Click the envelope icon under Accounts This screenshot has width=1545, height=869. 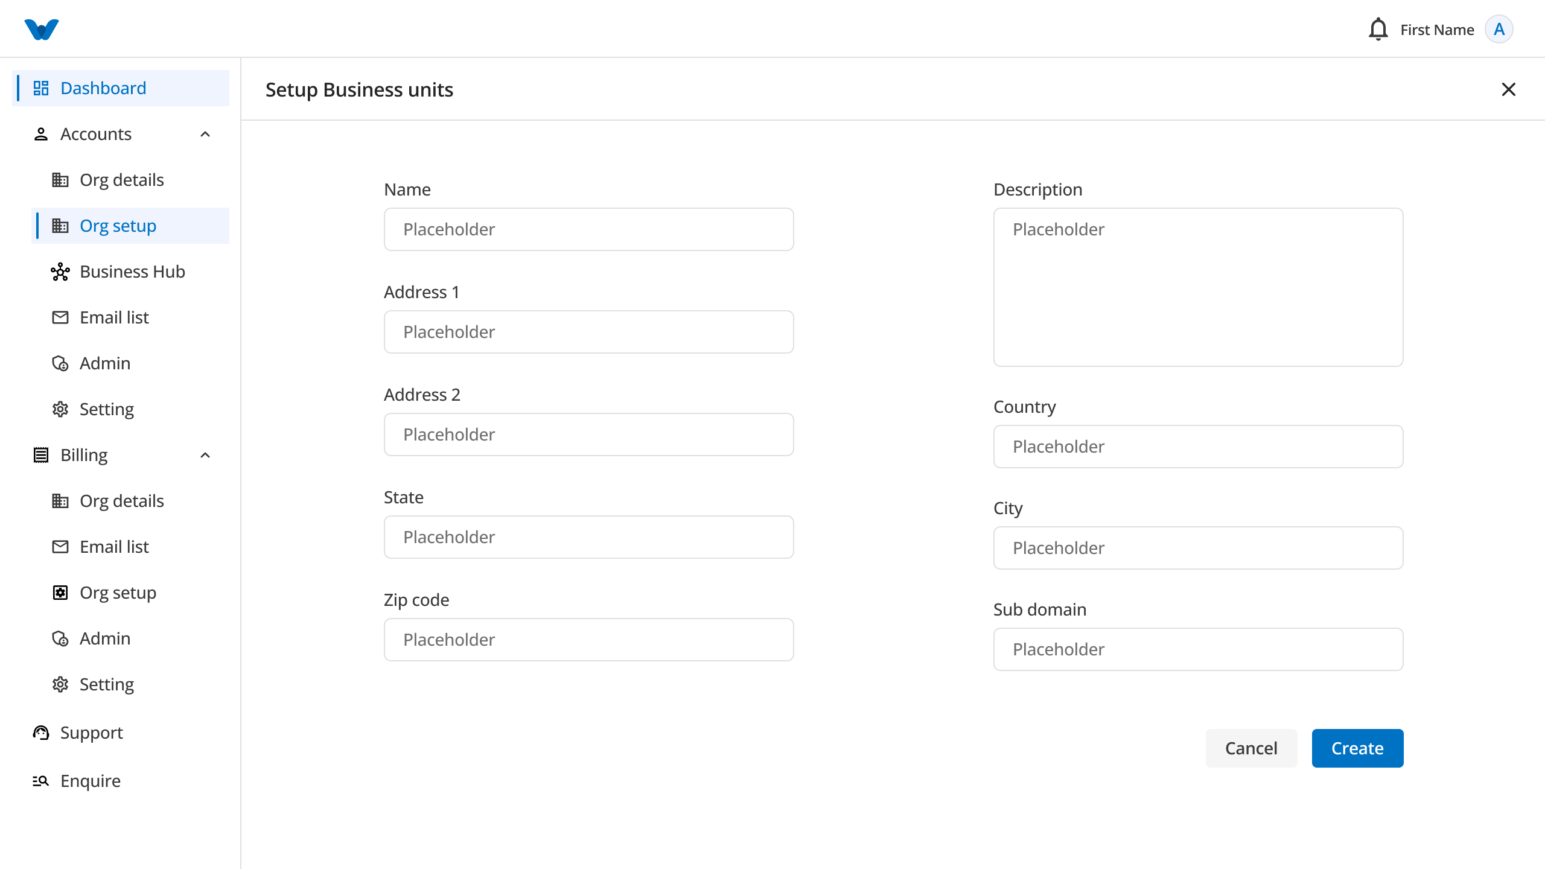point(60,317)
